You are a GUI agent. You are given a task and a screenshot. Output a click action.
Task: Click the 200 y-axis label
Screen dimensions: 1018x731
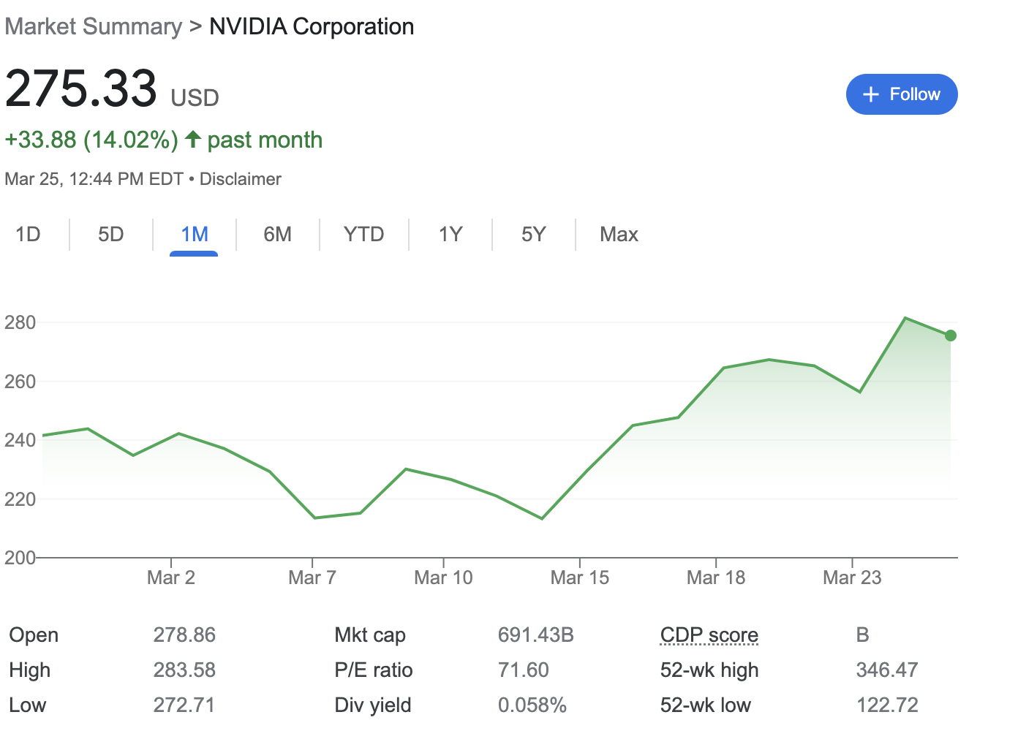point(20,558)
